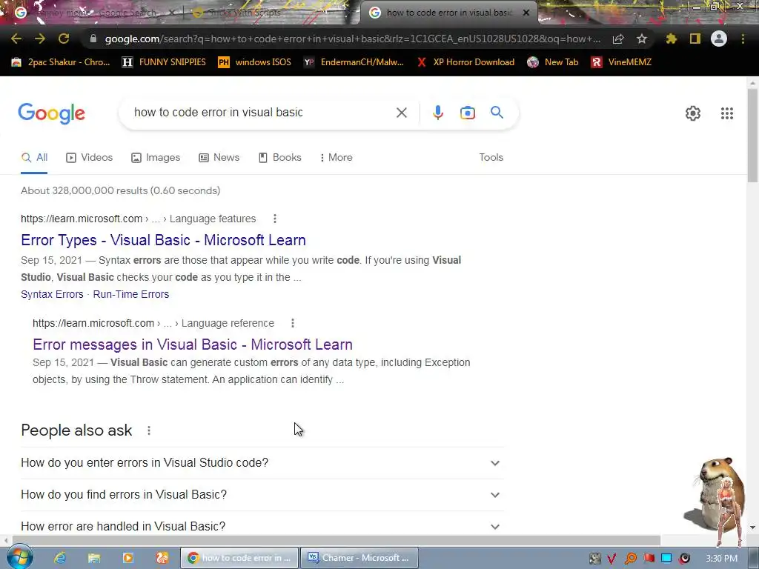Clear the search box with the X

pos(401,113)
